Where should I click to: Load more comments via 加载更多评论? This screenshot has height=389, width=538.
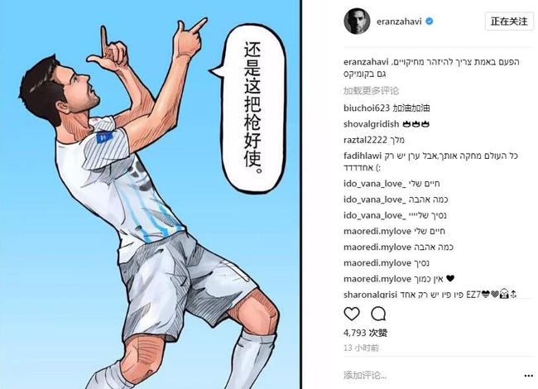coord(371,91)
